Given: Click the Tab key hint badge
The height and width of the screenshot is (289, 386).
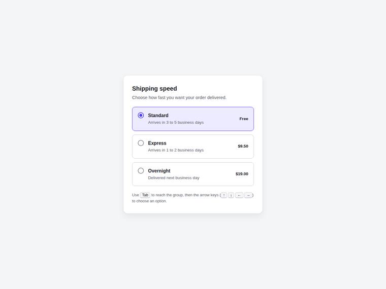Looking at the screenshot, I should point(145,195).
